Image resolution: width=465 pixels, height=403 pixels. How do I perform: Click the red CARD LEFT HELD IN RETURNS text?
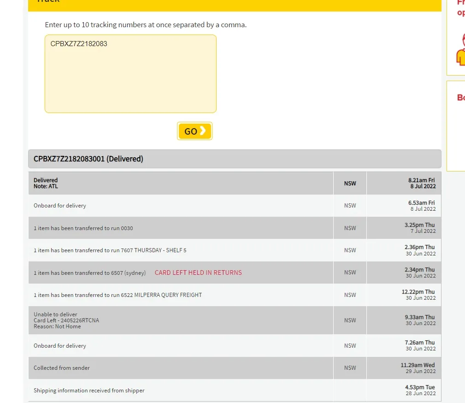pyautogui.click(x=198, y=273)
